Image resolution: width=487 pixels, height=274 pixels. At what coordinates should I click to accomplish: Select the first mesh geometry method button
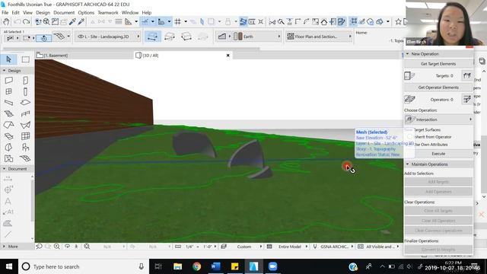(152, 37)
